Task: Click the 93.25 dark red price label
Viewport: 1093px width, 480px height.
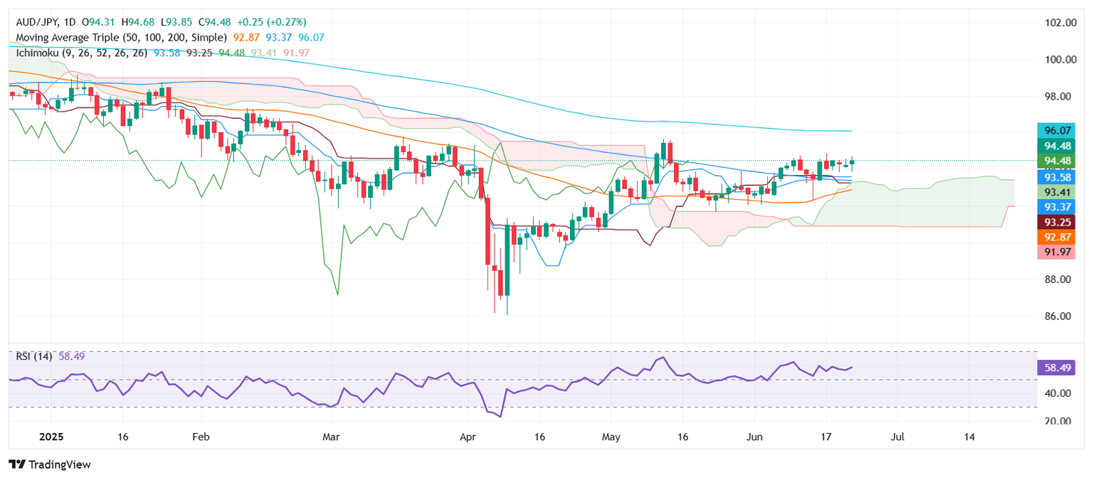Action: pyautogui.click(x=1057, y=223)
